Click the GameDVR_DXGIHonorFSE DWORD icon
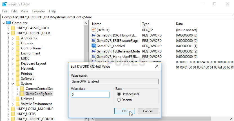This screenshot has width=234, height=121. tap(93, 35)
